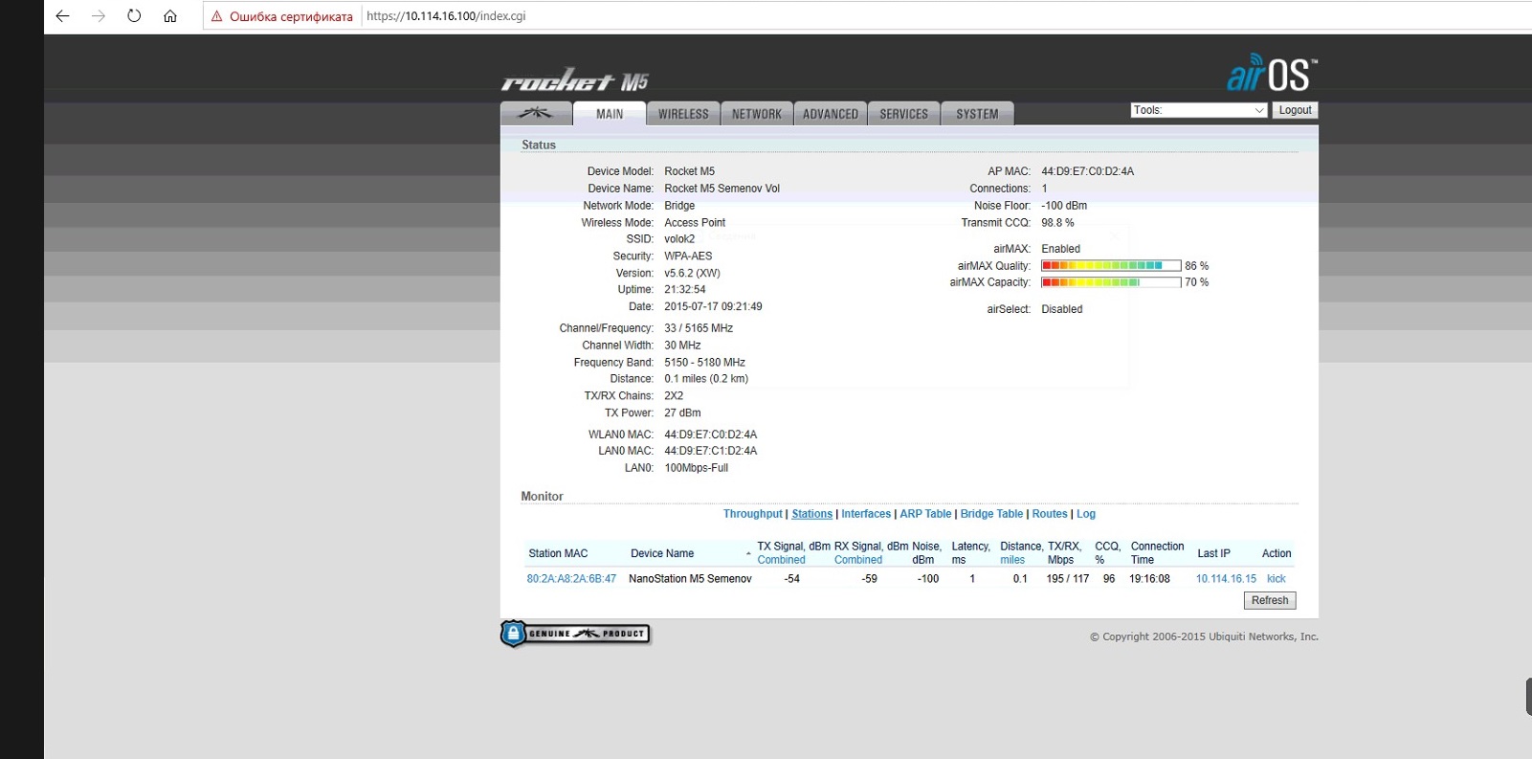
Task: Click the airMAX Capacity bar
Action: tap(1111, 282)
